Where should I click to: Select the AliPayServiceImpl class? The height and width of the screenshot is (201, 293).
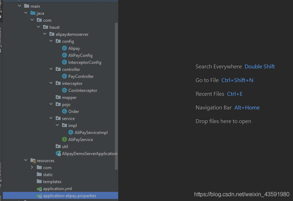[91, 133]
